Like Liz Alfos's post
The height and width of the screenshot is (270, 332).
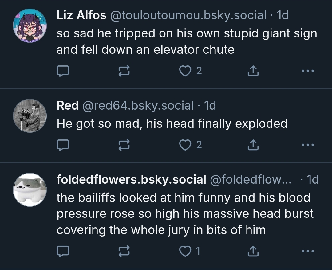[185, 71]
